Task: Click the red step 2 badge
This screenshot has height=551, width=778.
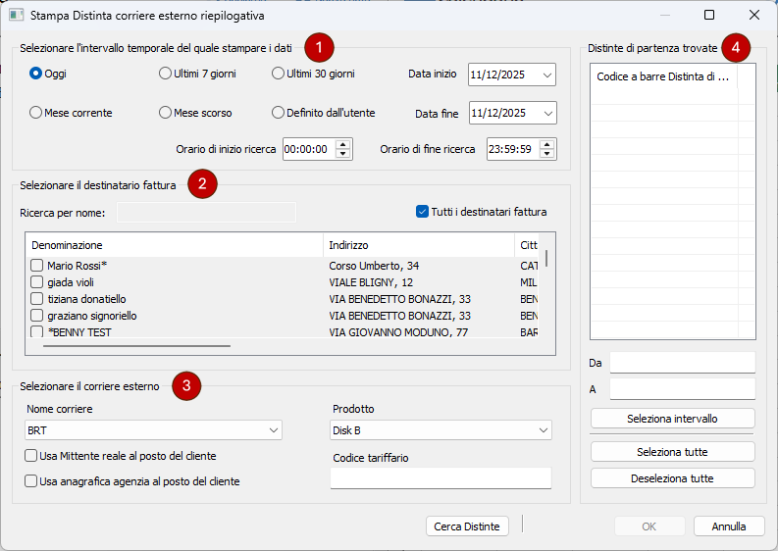Action: [202, 184]
